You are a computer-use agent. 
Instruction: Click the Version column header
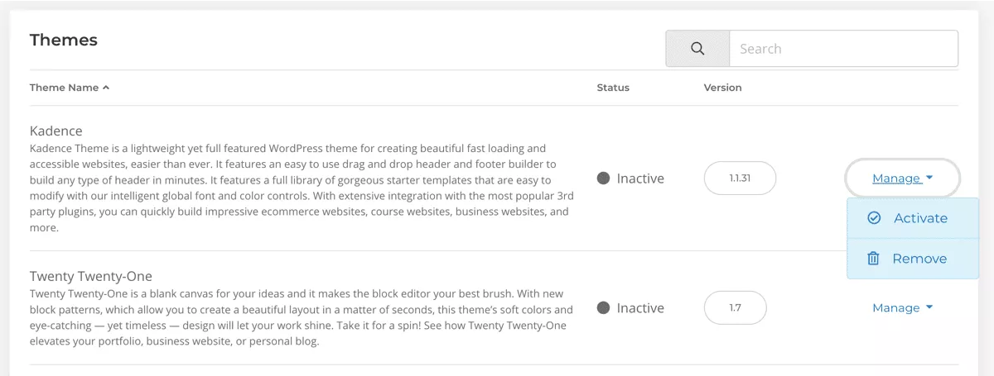(x=723, y=88)
